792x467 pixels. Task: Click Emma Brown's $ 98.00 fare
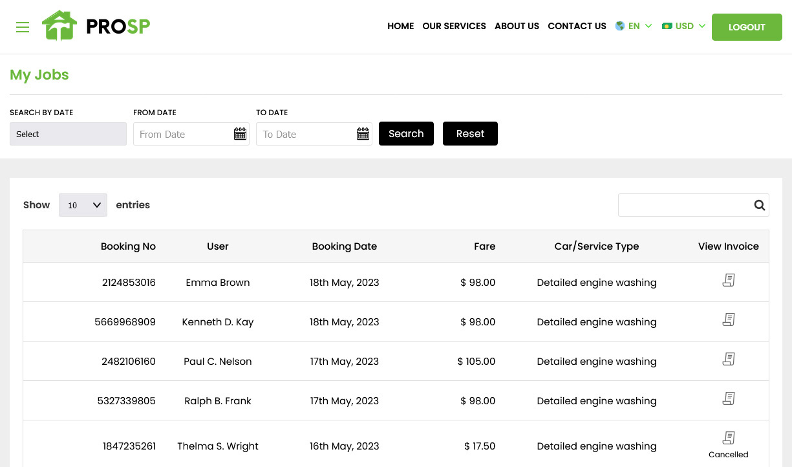click(x=478, y=283)
